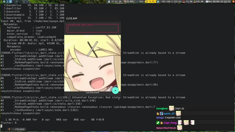Screen dimensions: 235x132
Task: Click the 0.65 load average value
Action: coord(152,2)
